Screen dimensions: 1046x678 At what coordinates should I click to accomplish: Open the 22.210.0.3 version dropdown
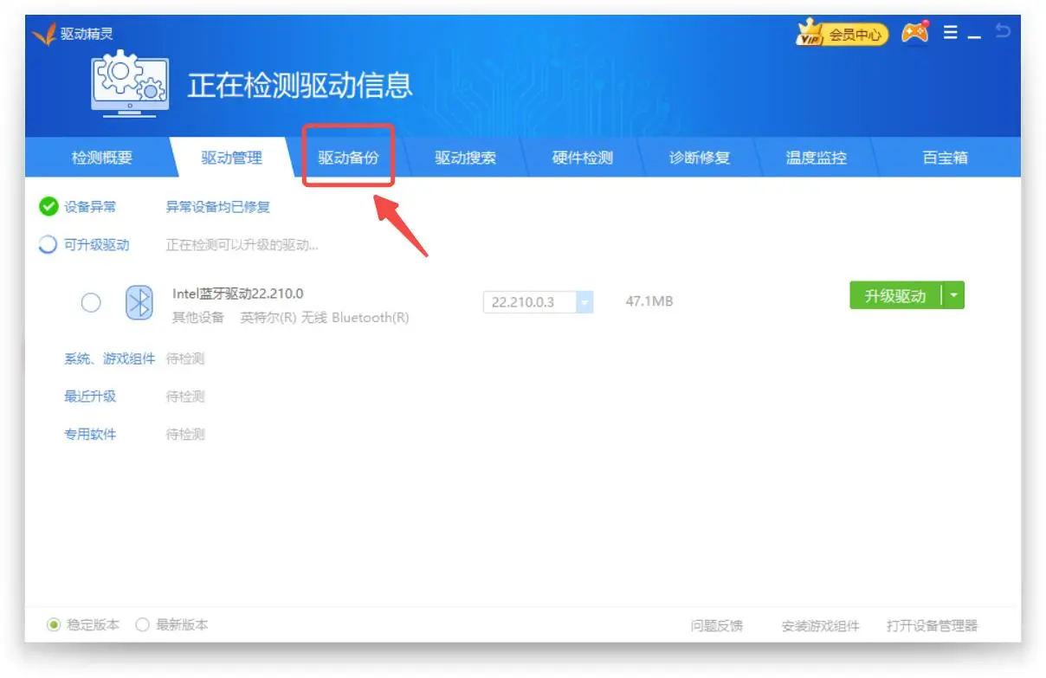584,302
